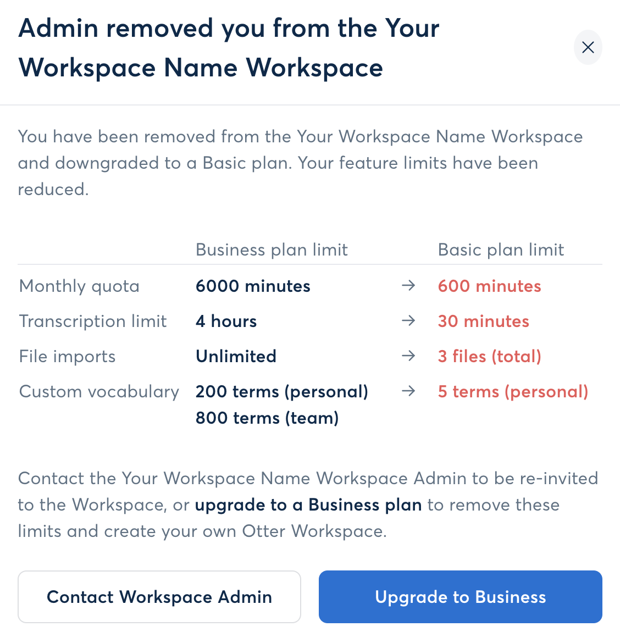Click the arrow beside Monthly quota row
This screenshot has width=620, height=632.
coord(408,285)
